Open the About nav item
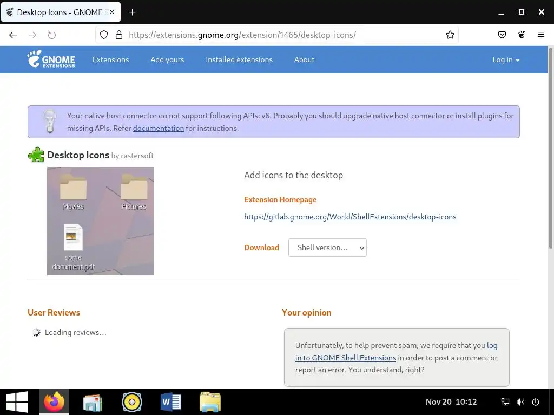The width and height of the screenshot is (554, 415). tap(304, 59)
